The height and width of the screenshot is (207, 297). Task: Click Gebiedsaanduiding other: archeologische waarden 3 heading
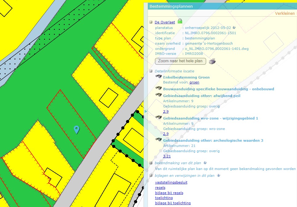coord(213,140)
